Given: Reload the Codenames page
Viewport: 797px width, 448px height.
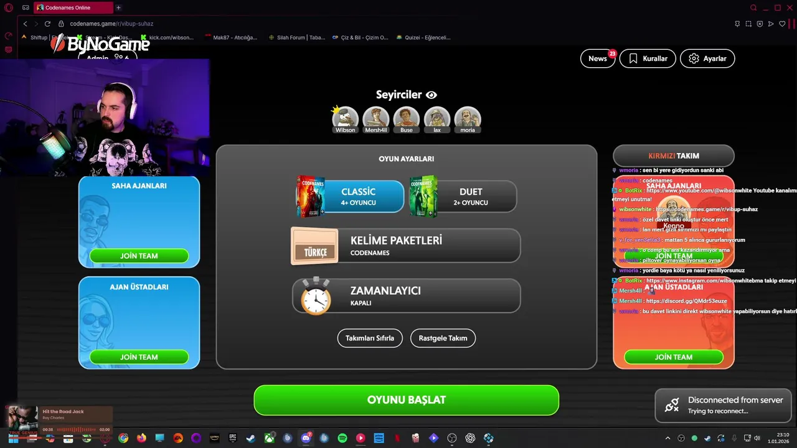Looking at the screenshot, I should pyautogui.click(x=47, y=24).
